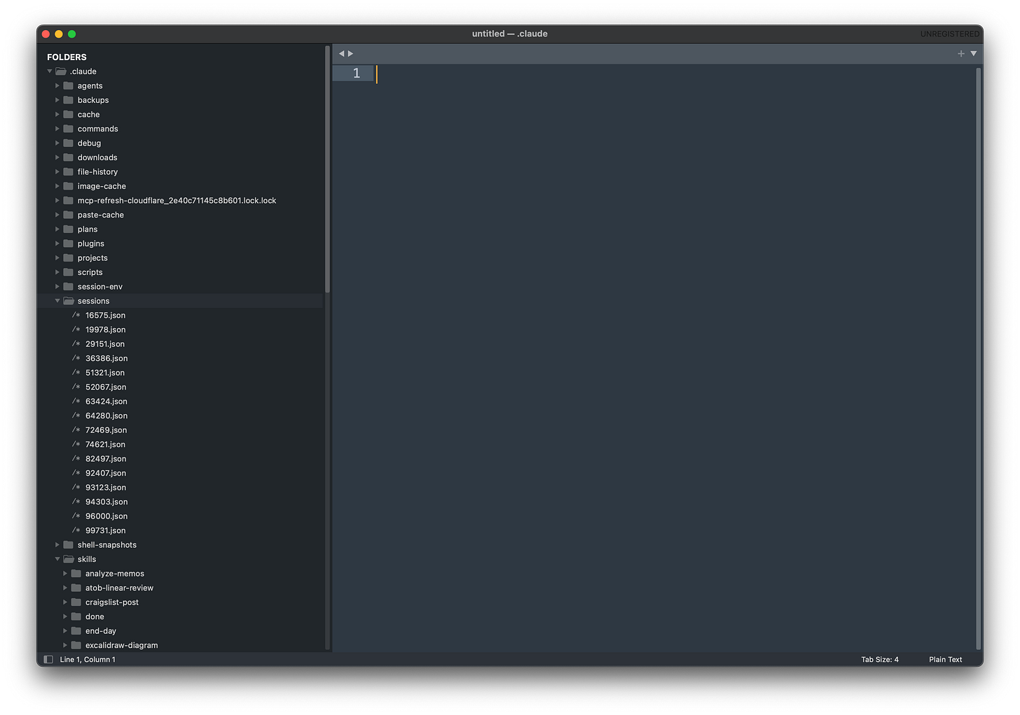
Task: Expand the plans folder arrow
Action: tap(57, 229)
